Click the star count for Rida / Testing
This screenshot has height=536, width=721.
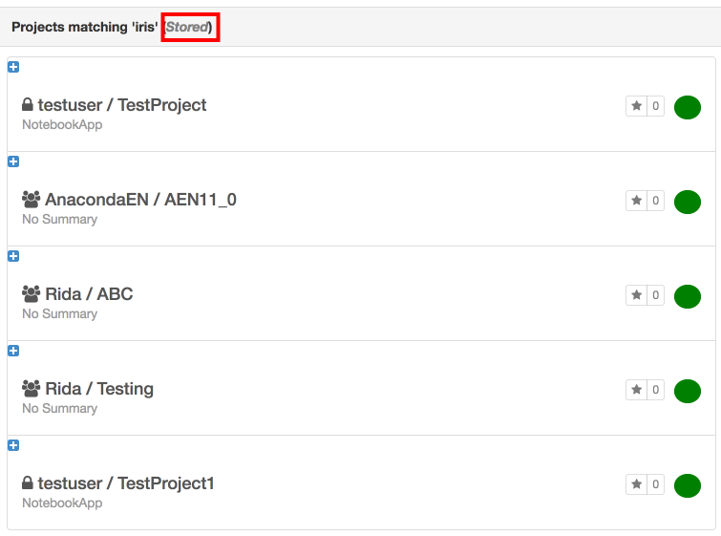(656, 390)
